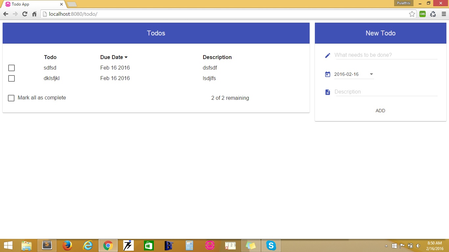Image resolution: width=449 pixels, height=252 pixels.
Task: Focus the What needs to be done field
Action: coord(386,55)
